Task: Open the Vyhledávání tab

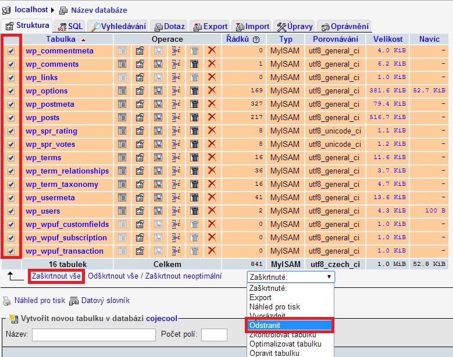Action: coord(117,26)
